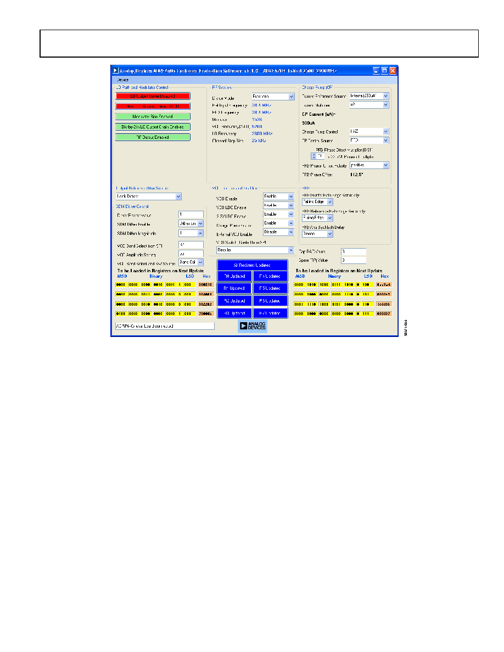Toggle the RF Output Enabled button
Viewport: 504px width, 652px height.
coord(153,137)
